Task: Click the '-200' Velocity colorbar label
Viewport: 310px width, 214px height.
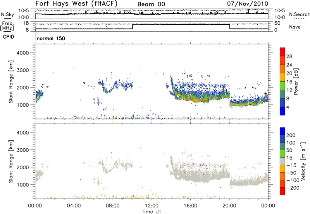Action: point(293,188)
